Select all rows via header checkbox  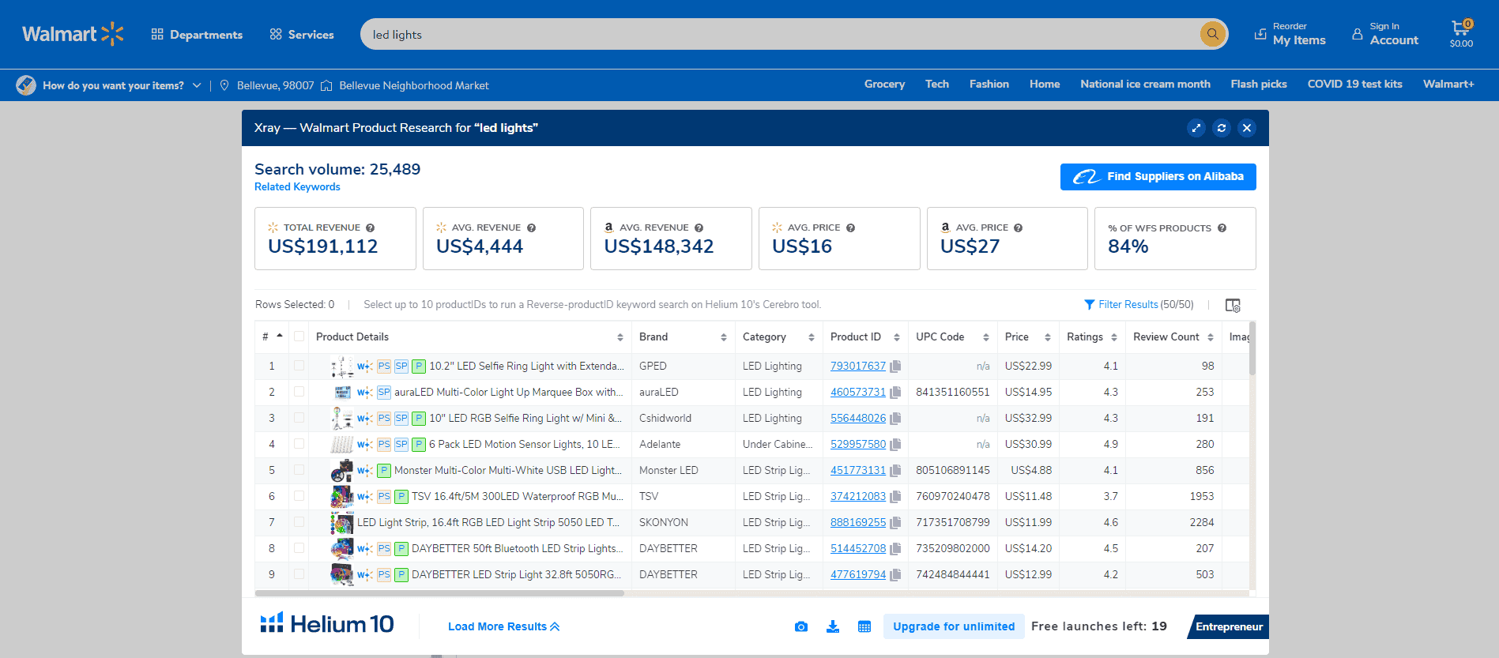[299, 337]
